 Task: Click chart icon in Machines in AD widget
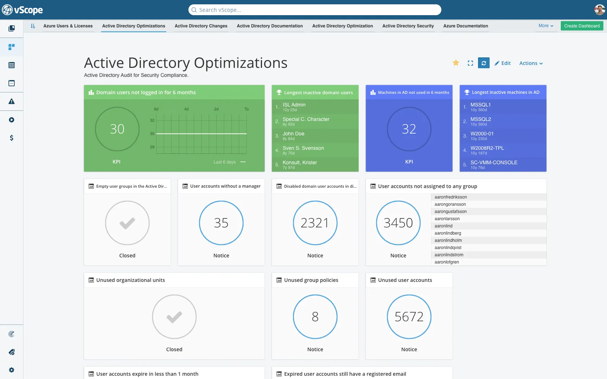pos(373,92)
